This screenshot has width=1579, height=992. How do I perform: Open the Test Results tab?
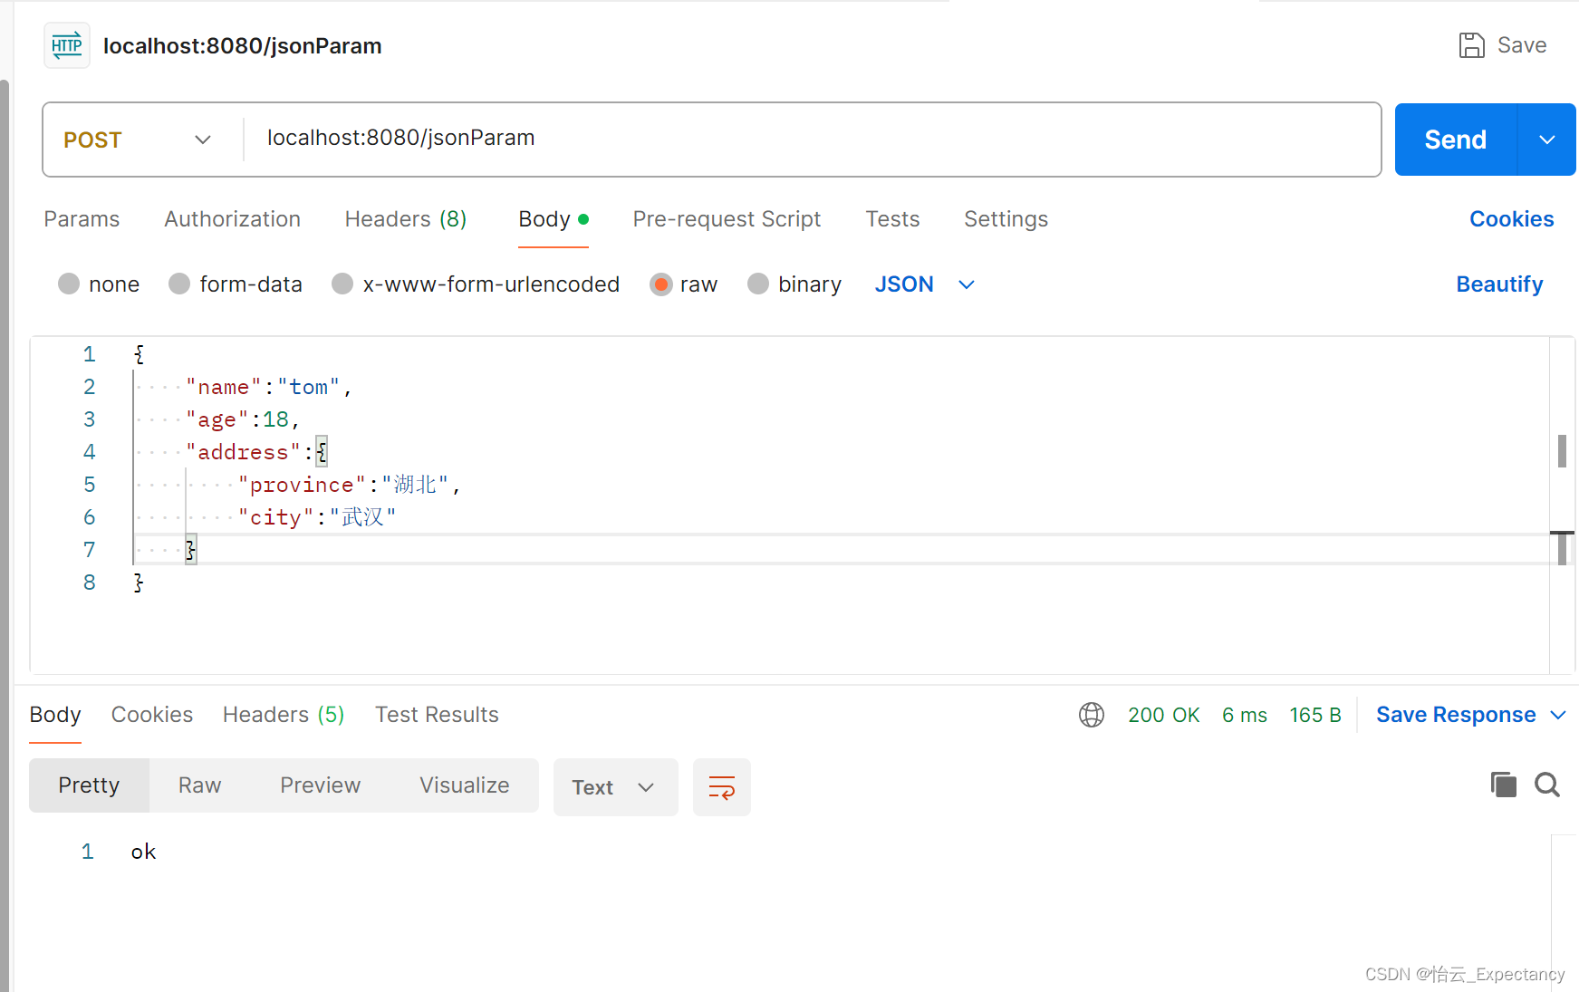tap(437, 715)
